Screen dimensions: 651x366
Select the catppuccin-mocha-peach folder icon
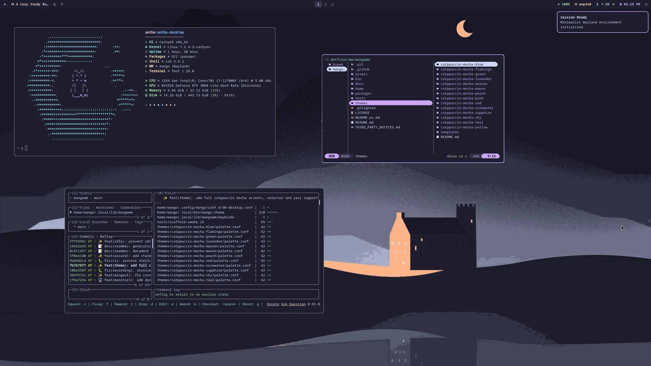(438, 94)
